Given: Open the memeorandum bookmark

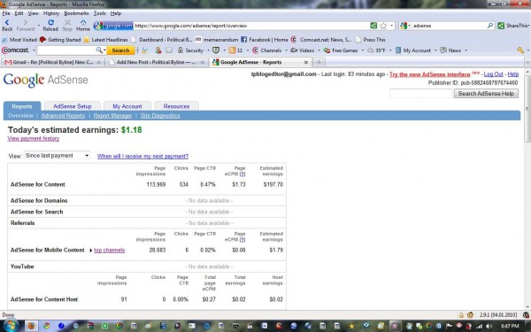Looking at the screenshot, I should (x=217, y=40).
